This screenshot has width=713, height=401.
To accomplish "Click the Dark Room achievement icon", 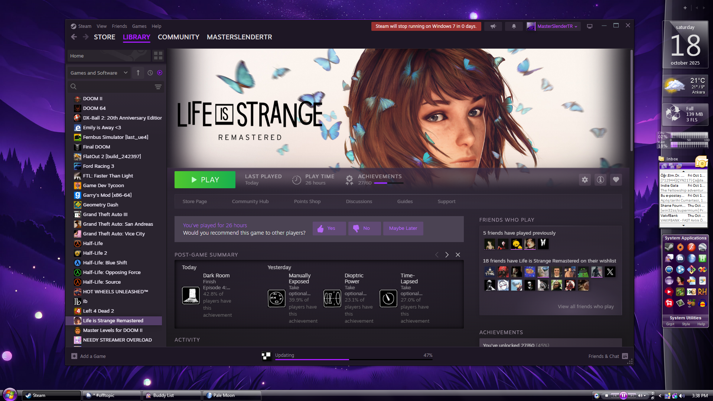I will tap(191, 296).
